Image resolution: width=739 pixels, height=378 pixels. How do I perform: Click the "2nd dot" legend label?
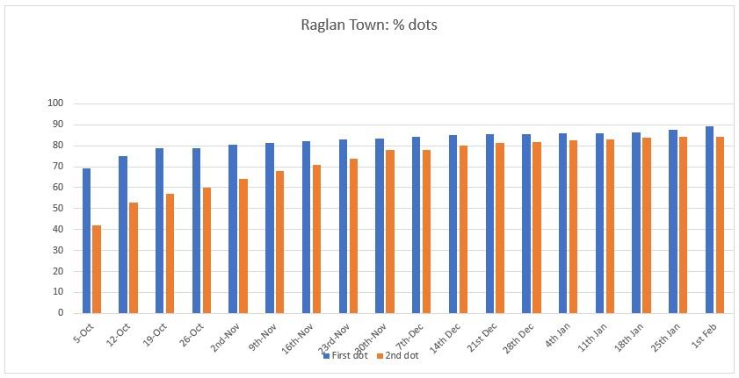point(399,356)
